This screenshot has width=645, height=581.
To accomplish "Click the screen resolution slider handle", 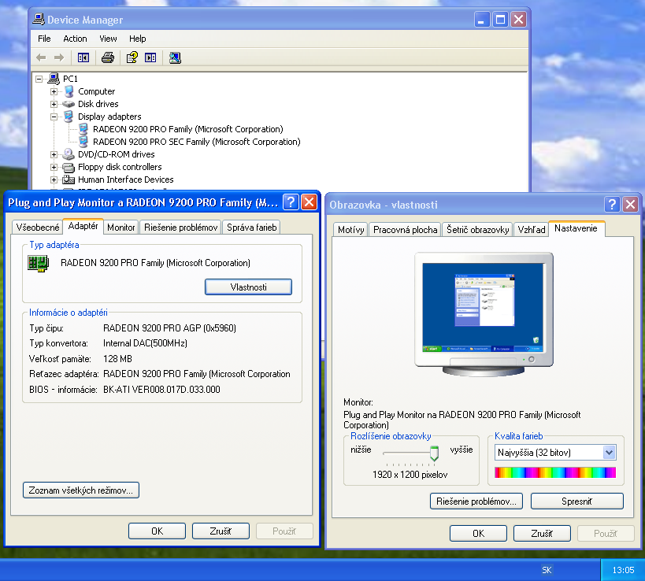I will pyautogui.click(x=433, y=453).
